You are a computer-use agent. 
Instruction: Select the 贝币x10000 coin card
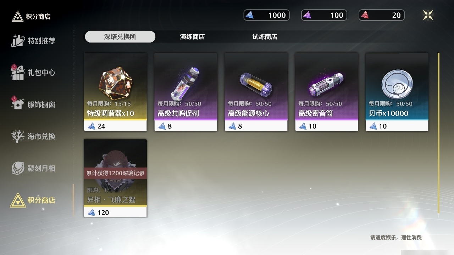pyautogui.click(x=397, y=92)
